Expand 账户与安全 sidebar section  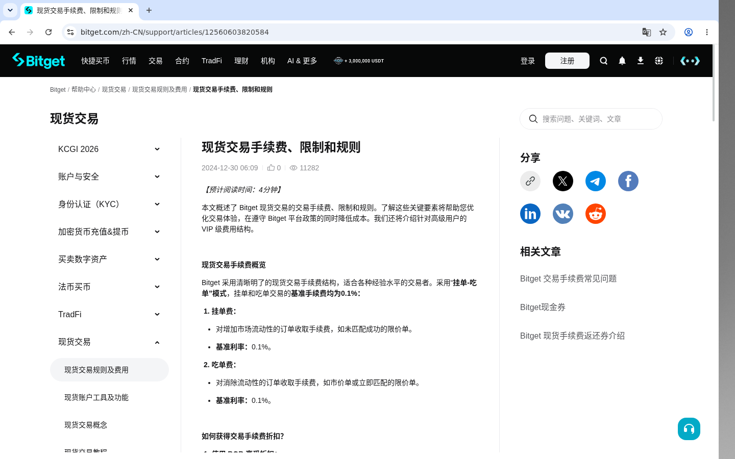[109, 176]
